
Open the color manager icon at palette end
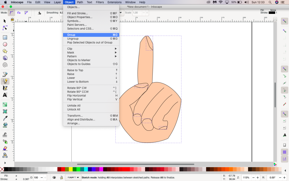point(275,164)
